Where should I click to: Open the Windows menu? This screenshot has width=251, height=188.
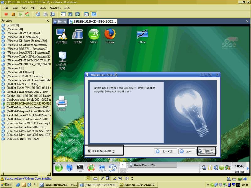coord(55,8)
